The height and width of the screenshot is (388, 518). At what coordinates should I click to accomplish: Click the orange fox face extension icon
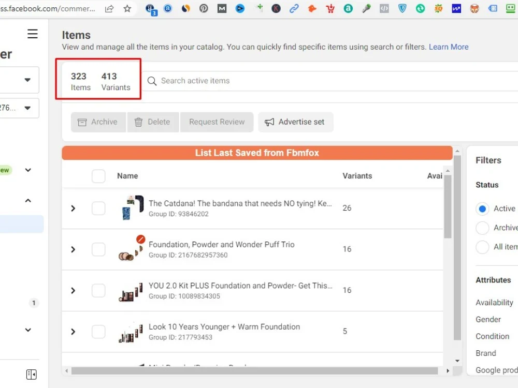click(x=474, y=8)
